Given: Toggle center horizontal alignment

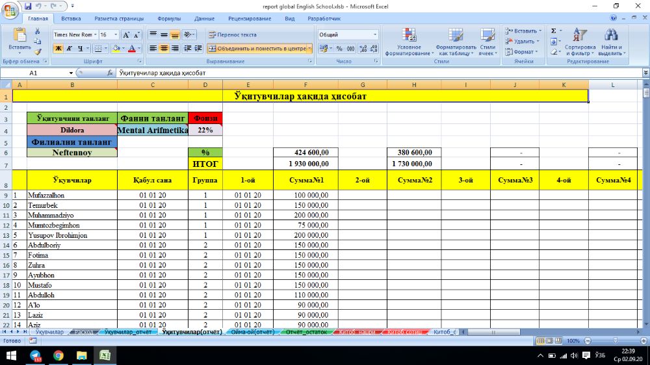Looking at the screenshot, I should [x=164, y=49].
